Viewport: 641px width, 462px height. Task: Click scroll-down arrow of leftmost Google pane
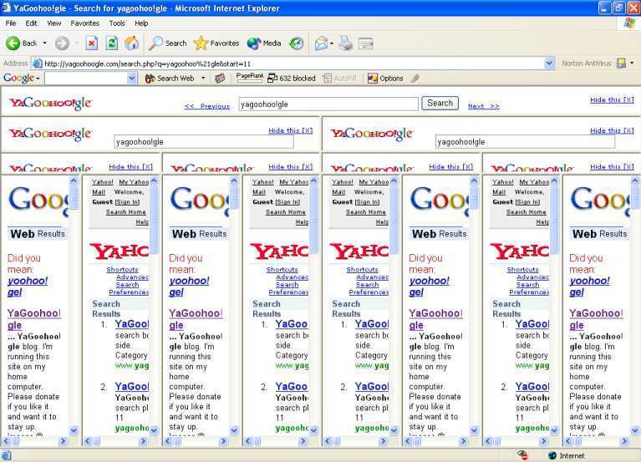click(x=74, y=430)
